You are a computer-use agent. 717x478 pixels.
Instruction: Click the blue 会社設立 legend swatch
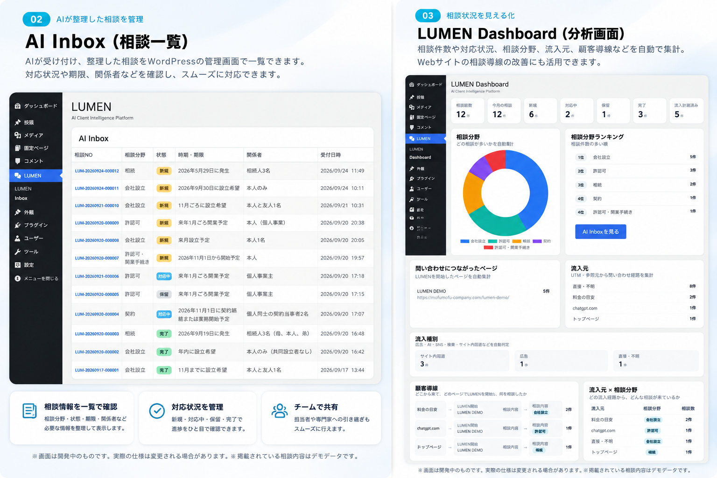tap(464, 241)
